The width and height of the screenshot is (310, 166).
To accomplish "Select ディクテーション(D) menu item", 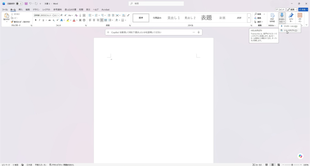I will 290,26.
